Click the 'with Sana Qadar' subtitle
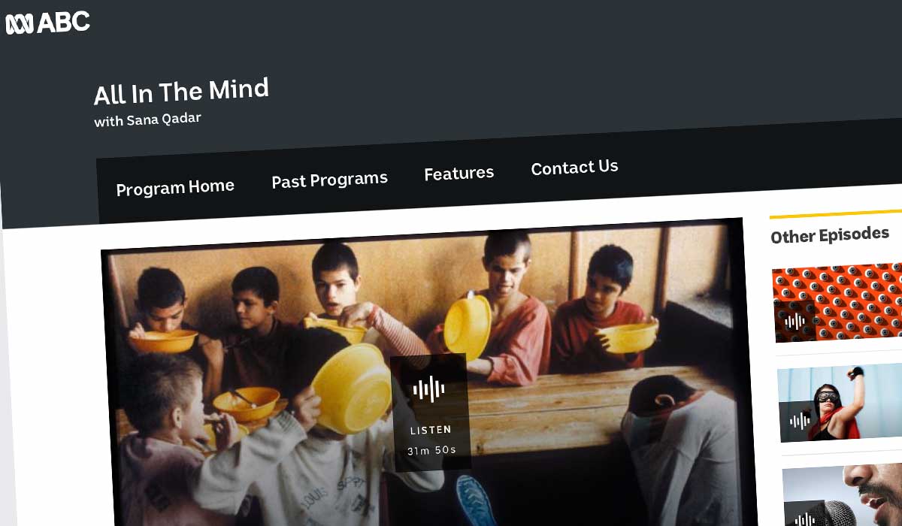Screen dimensions: 902x526 point(147,119)
